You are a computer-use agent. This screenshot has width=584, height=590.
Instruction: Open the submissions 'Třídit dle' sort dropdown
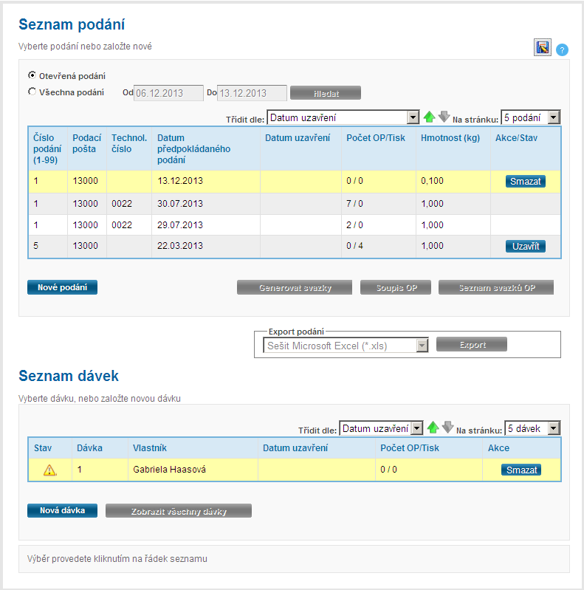coord(343,117)
